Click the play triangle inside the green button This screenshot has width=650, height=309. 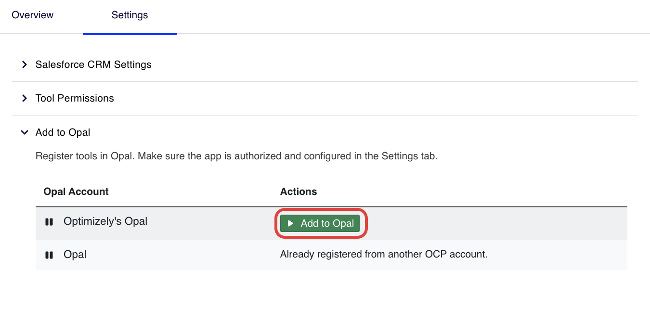tap(290, 223)
